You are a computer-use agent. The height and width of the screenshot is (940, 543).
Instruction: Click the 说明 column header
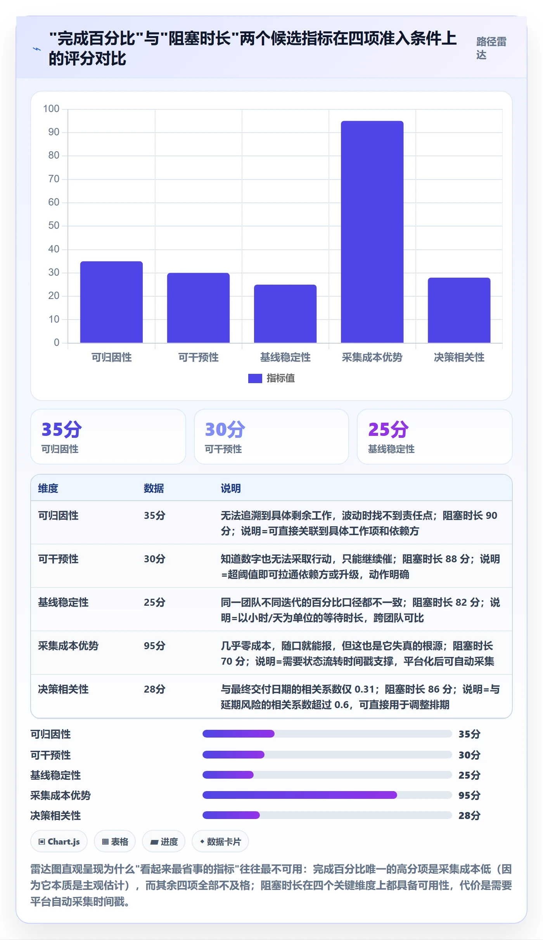(x=231, y=488)
